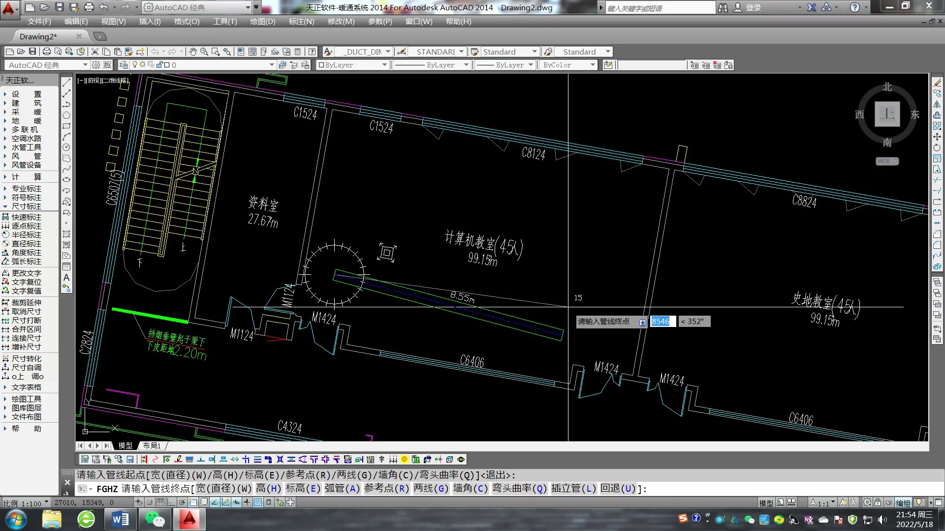Open the Layer Properties Manager

(124, 65)
